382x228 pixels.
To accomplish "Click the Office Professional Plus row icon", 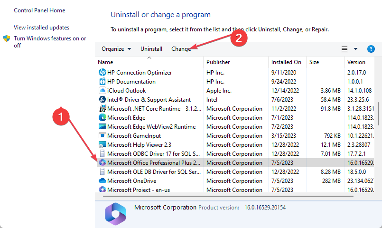I will click(x=102, y=162).
